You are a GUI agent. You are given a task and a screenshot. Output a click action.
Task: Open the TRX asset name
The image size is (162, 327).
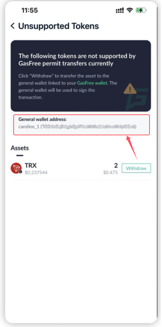31,166
